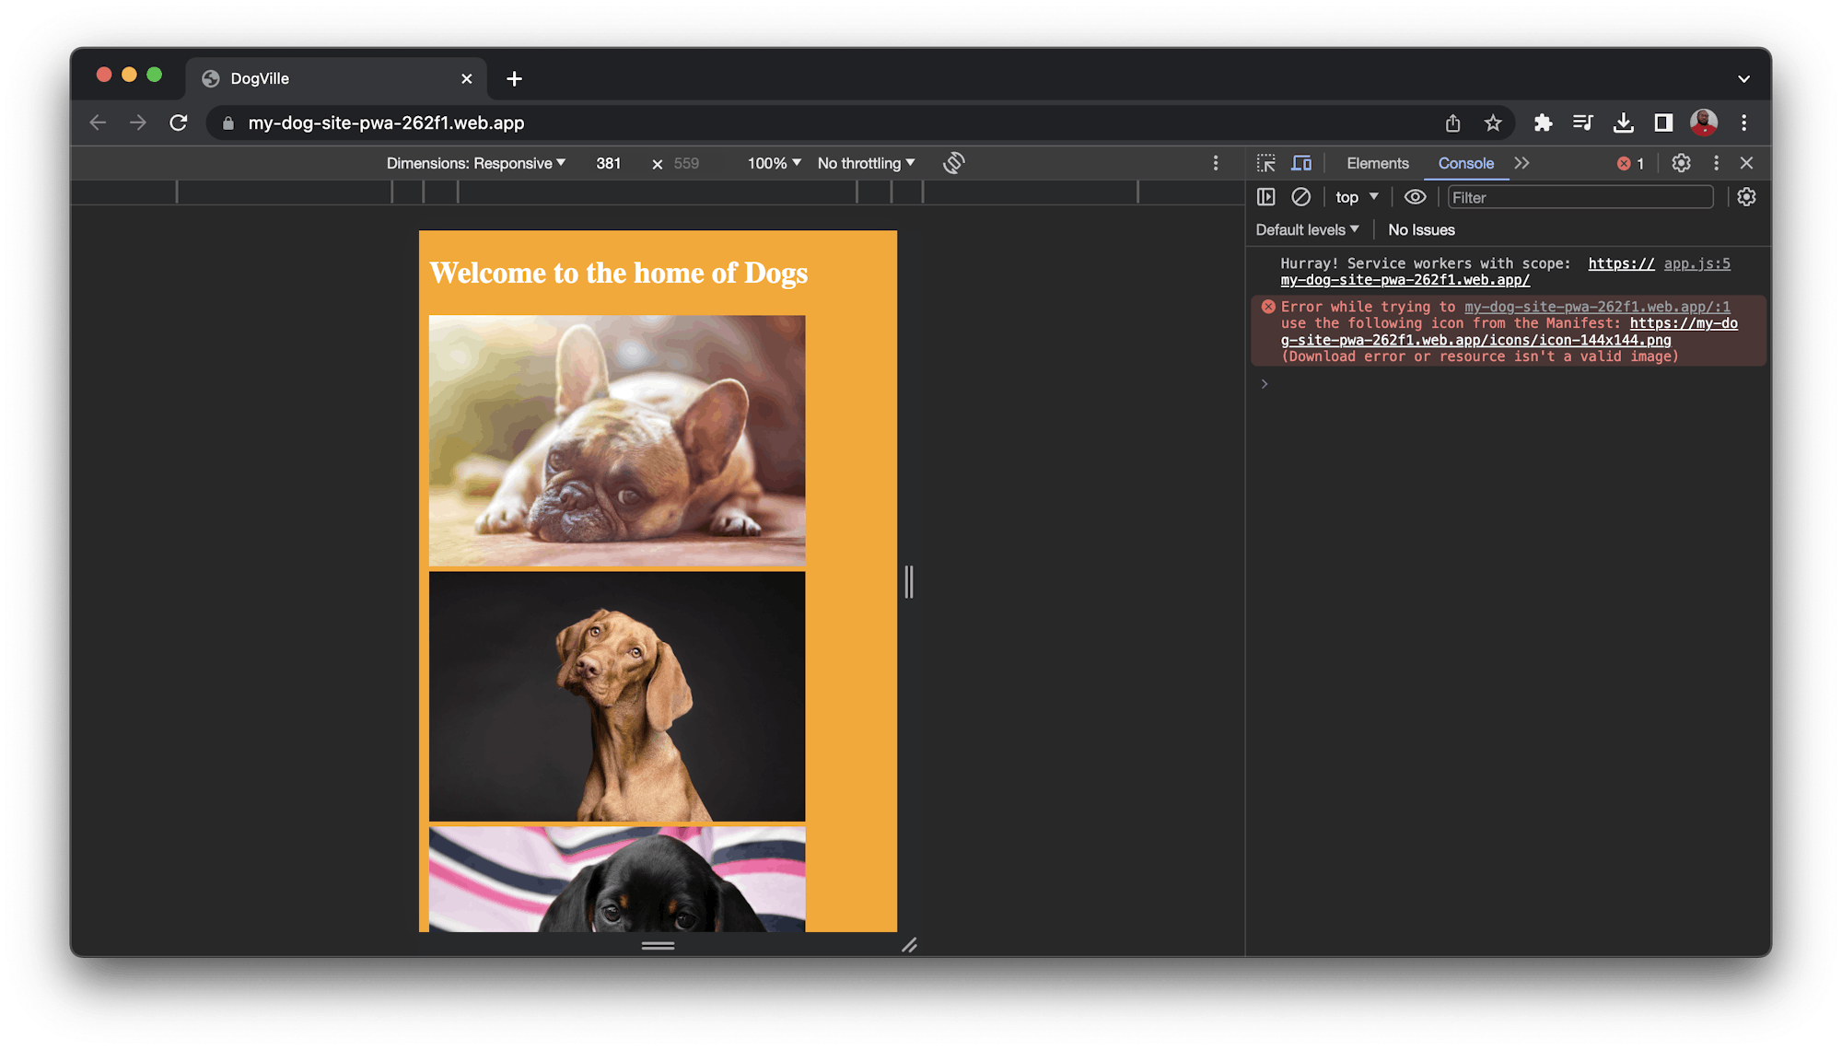Open a new console sidebar

click(1266, 196)
